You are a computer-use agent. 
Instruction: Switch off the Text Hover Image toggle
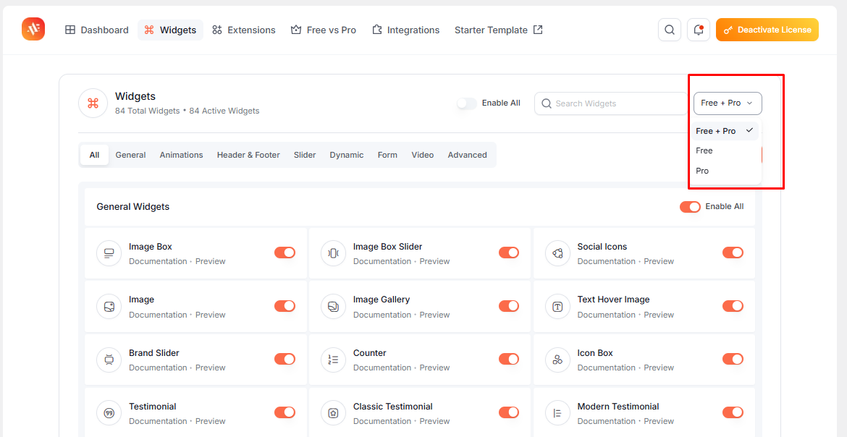(x=733, y=306)
